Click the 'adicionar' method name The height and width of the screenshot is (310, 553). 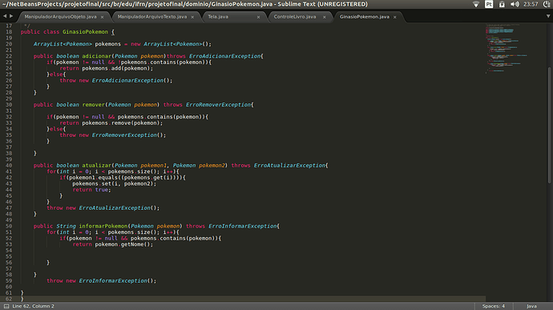click(x=97, y=56)
